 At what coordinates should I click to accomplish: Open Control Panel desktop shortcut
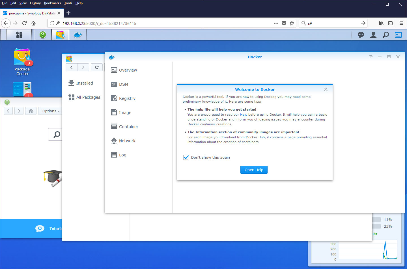22,89
